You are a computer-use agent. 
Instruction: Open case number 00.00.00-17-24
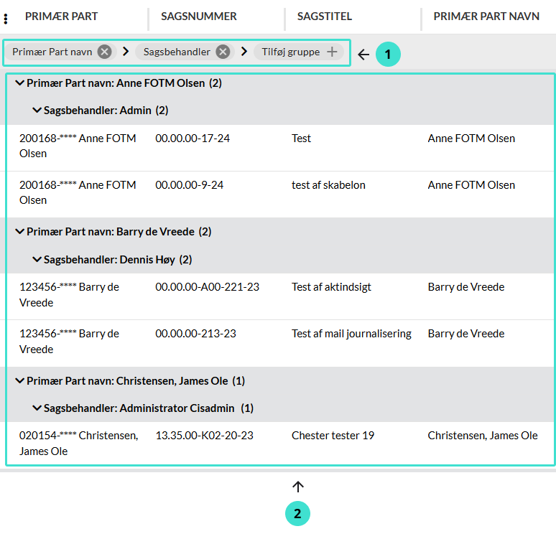click(x=193, y=139)
